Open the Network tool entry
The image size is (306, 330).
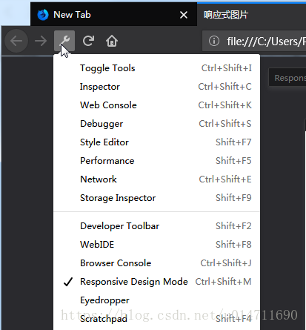coord(157,179)
